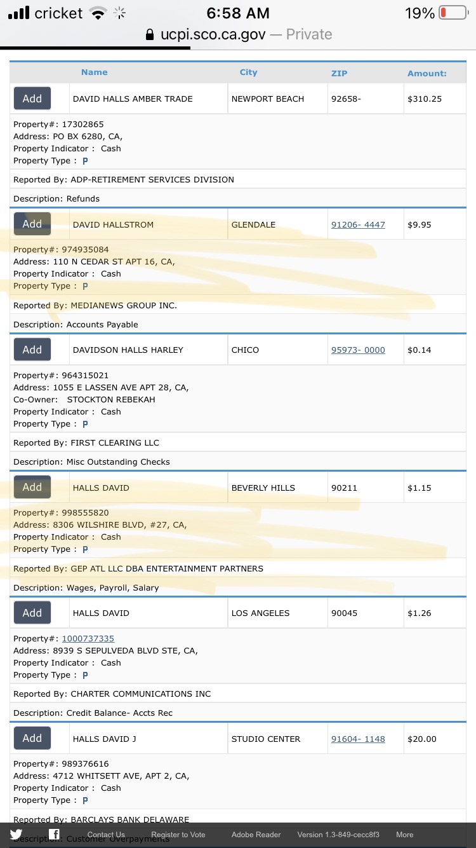Image resolution: width=476 pixels, height=848 pixels.
Task: Select the $20.00 amount cell
Action: click(x=435, y=739)
